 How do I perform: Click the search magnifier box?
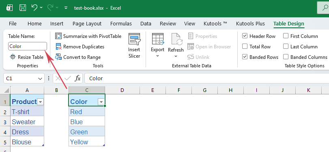click(323, 8)
